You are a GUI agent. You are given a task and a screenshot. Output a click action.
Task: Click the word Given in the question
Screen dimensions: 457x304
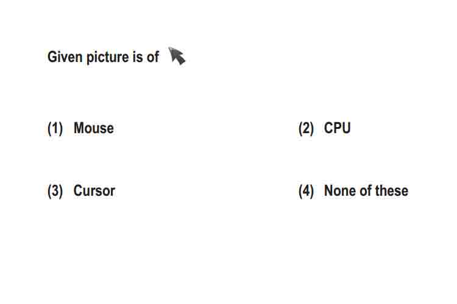(65, 57)
